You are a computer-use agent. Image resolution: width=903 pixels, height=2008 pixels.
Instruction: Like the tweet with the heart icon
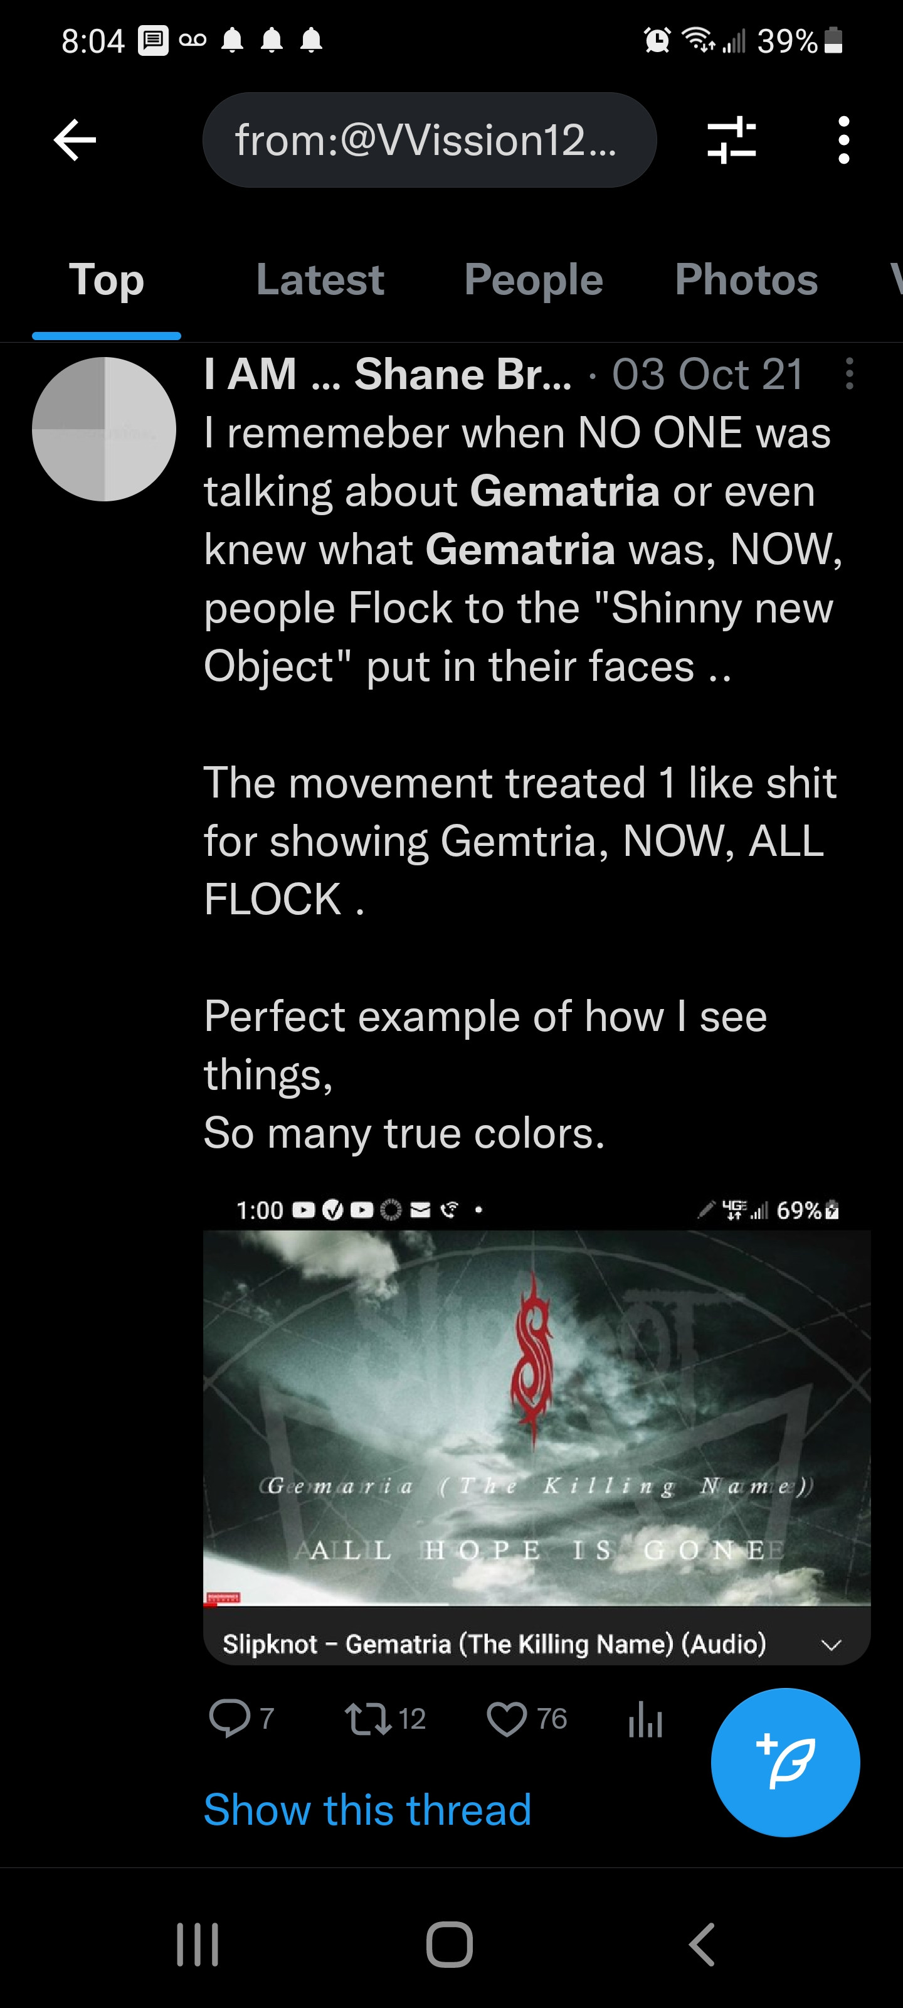[507, 1718]
